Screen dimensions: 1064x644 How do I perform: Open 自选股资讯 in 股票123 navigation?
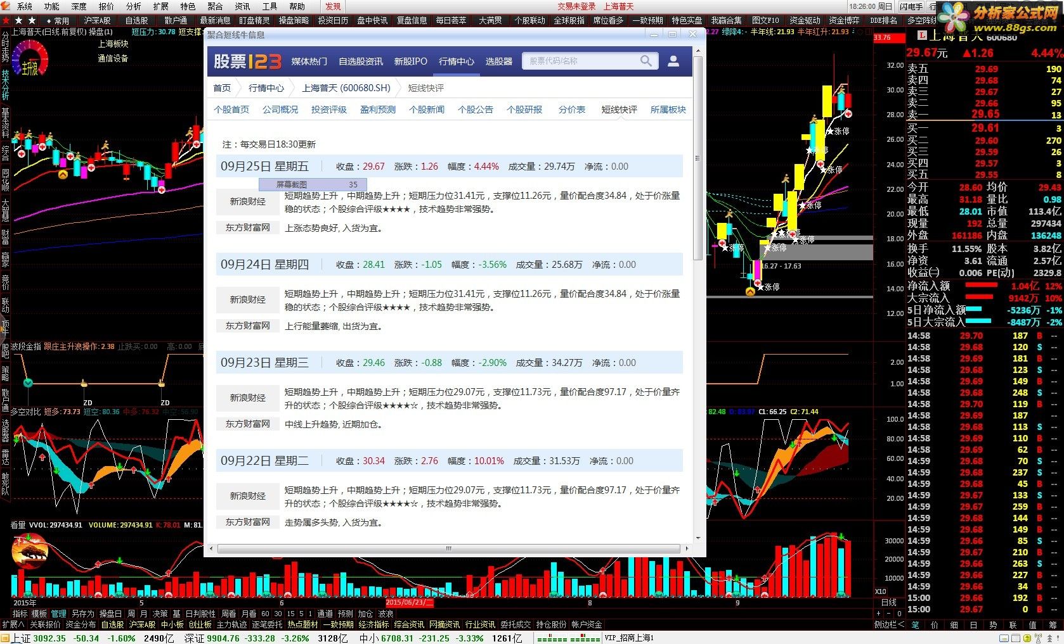361,61
